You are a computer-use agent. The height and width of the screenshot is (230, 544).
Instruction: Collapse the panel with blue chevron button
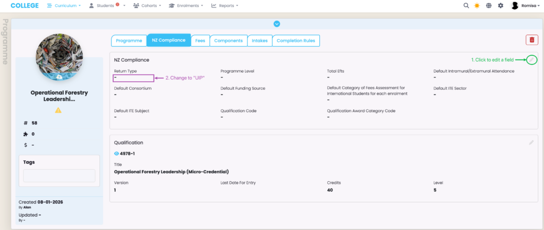(x=276, y=23)
